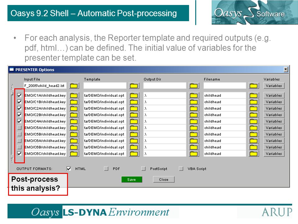298x224 pixels.
Task: Browse input file for EMO/C2B/childhead.key row
Action: pyautogui.click(x=74, y=115)
